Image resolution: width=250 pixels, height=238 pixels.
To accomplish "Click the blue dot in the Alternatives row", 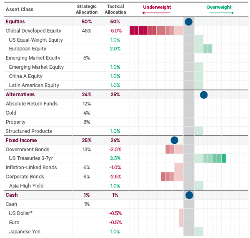I will pyautogui.click(x=204, y=95).
